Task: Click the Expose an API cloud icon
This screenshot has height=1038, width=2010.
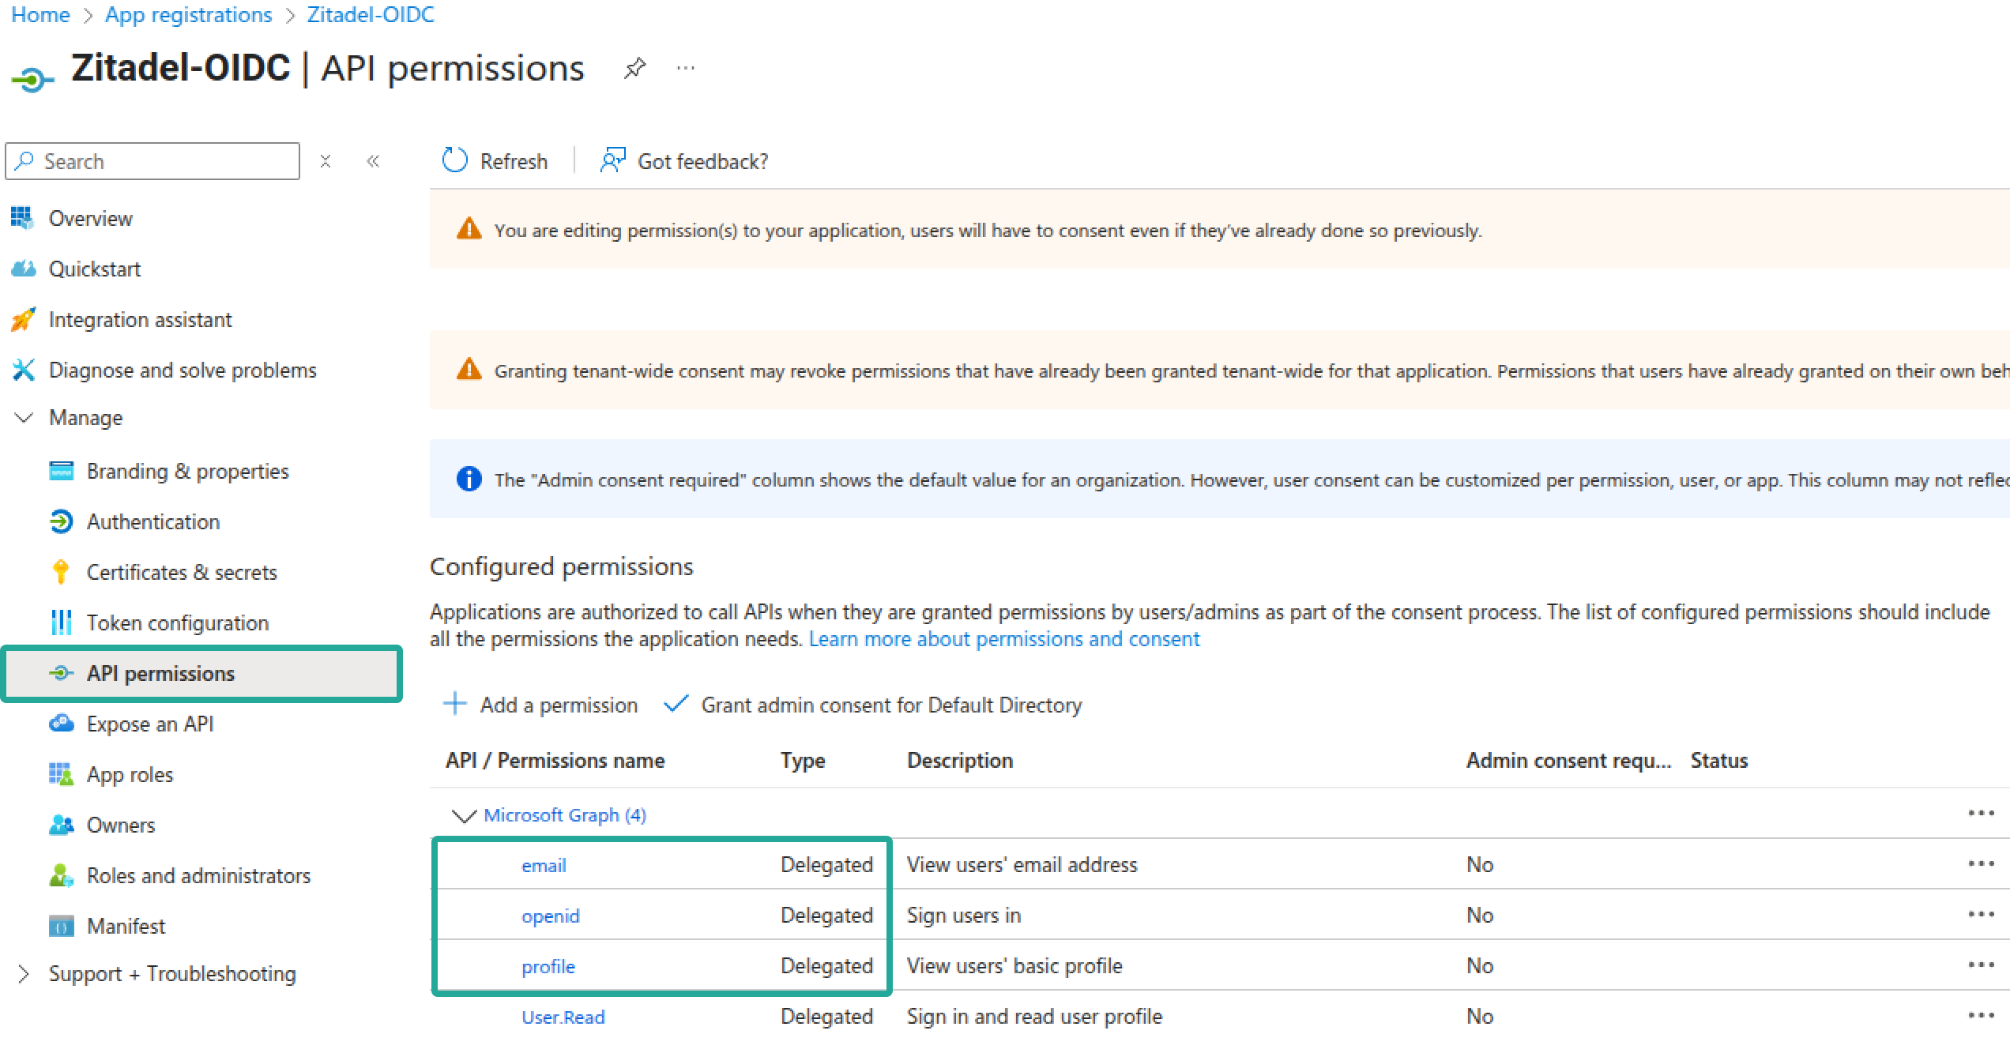Action: [61, 724]
